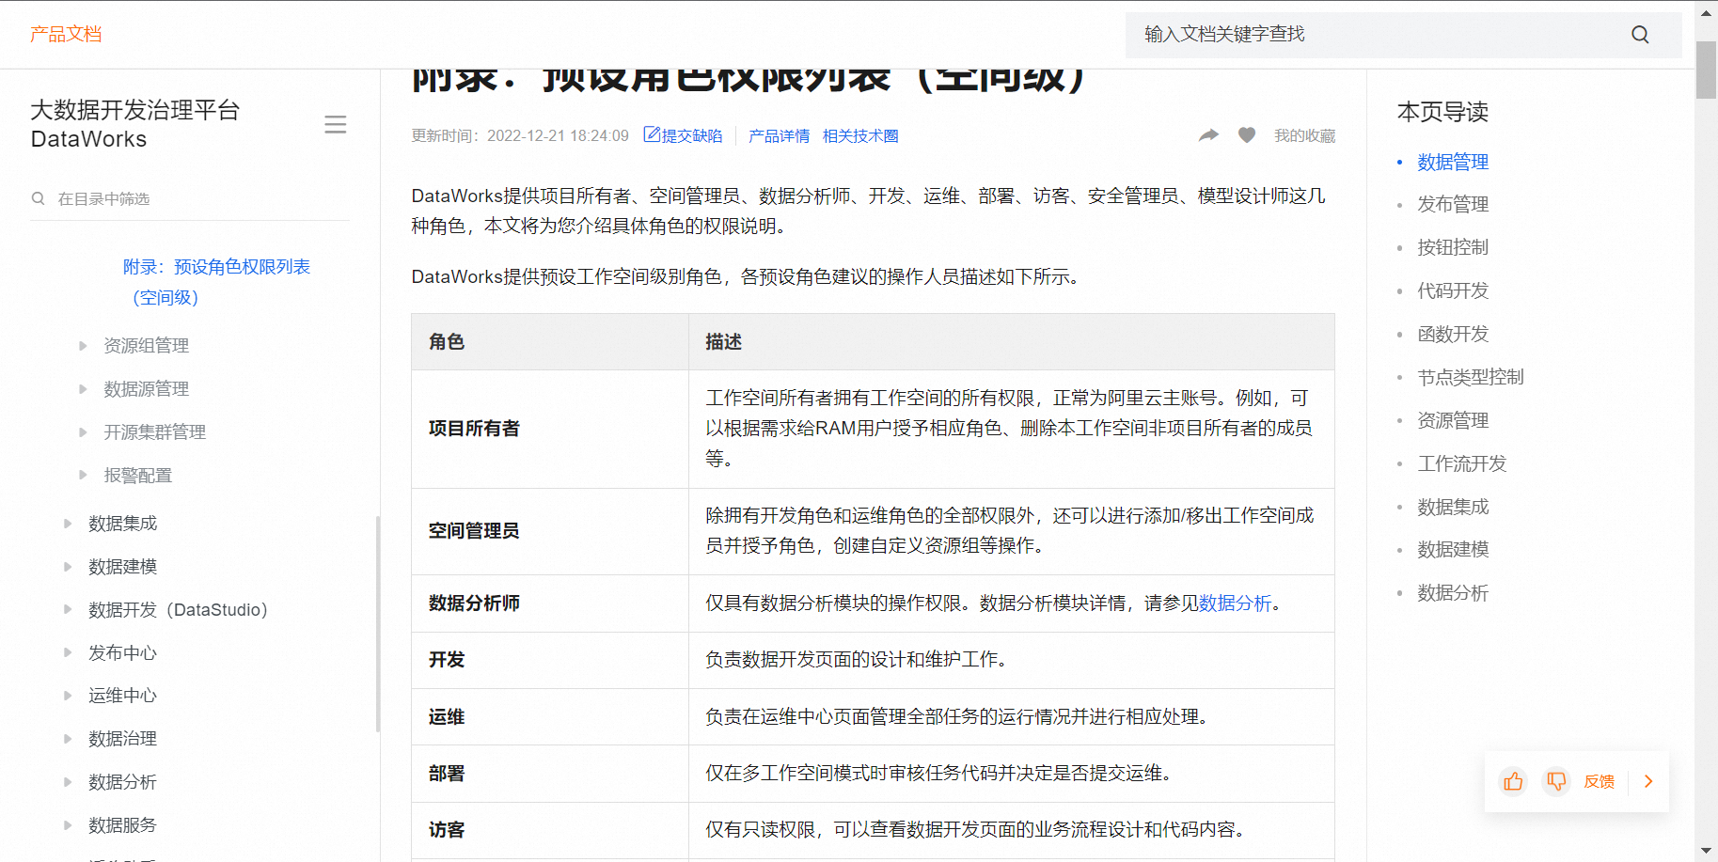
Task: Click the page vertical scrollbar thumb
Action: pos(1706,70)
